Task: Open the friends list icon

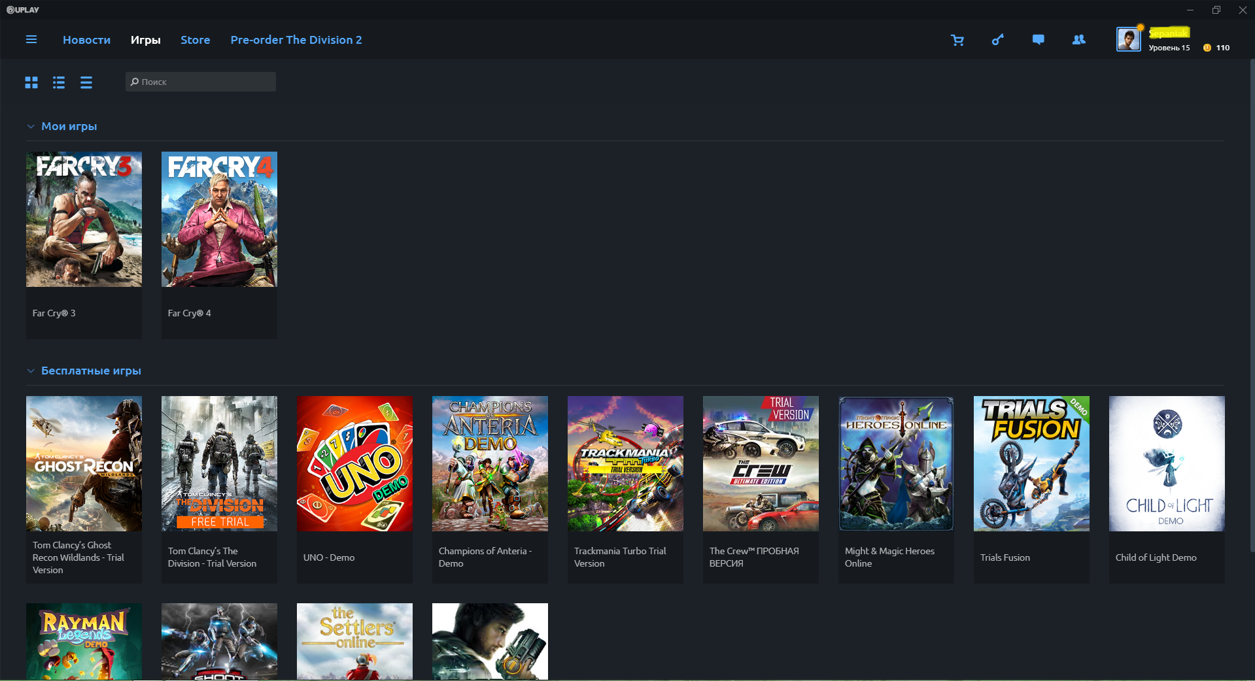Action: pos(1078,40)
